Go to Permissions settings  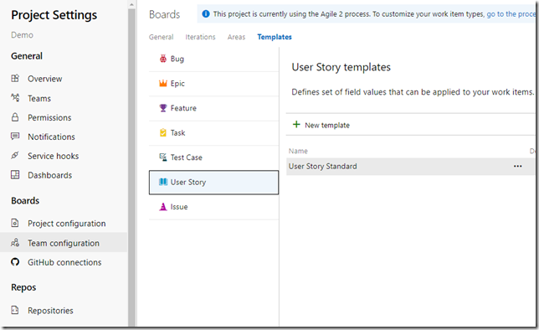pyautogui.click(x=49, y=118)
